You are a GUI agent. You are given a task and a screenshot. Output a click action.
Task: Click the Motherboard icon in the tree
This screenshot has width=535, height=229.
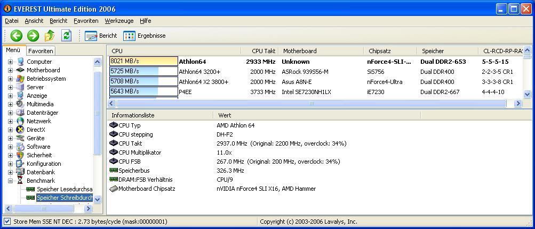click(x=20, y=70)
